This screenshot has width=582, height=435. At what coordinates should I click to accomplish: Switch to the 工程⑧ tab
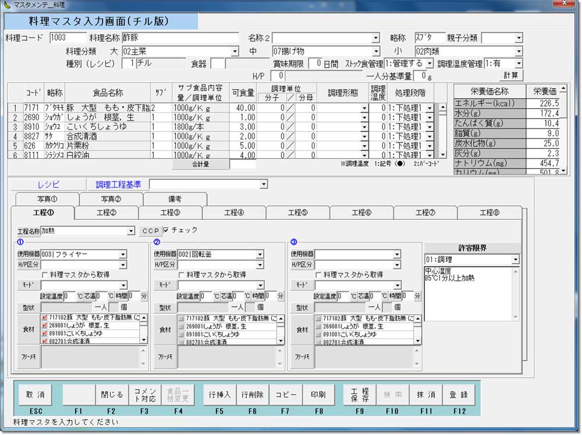tap(489, 212)
